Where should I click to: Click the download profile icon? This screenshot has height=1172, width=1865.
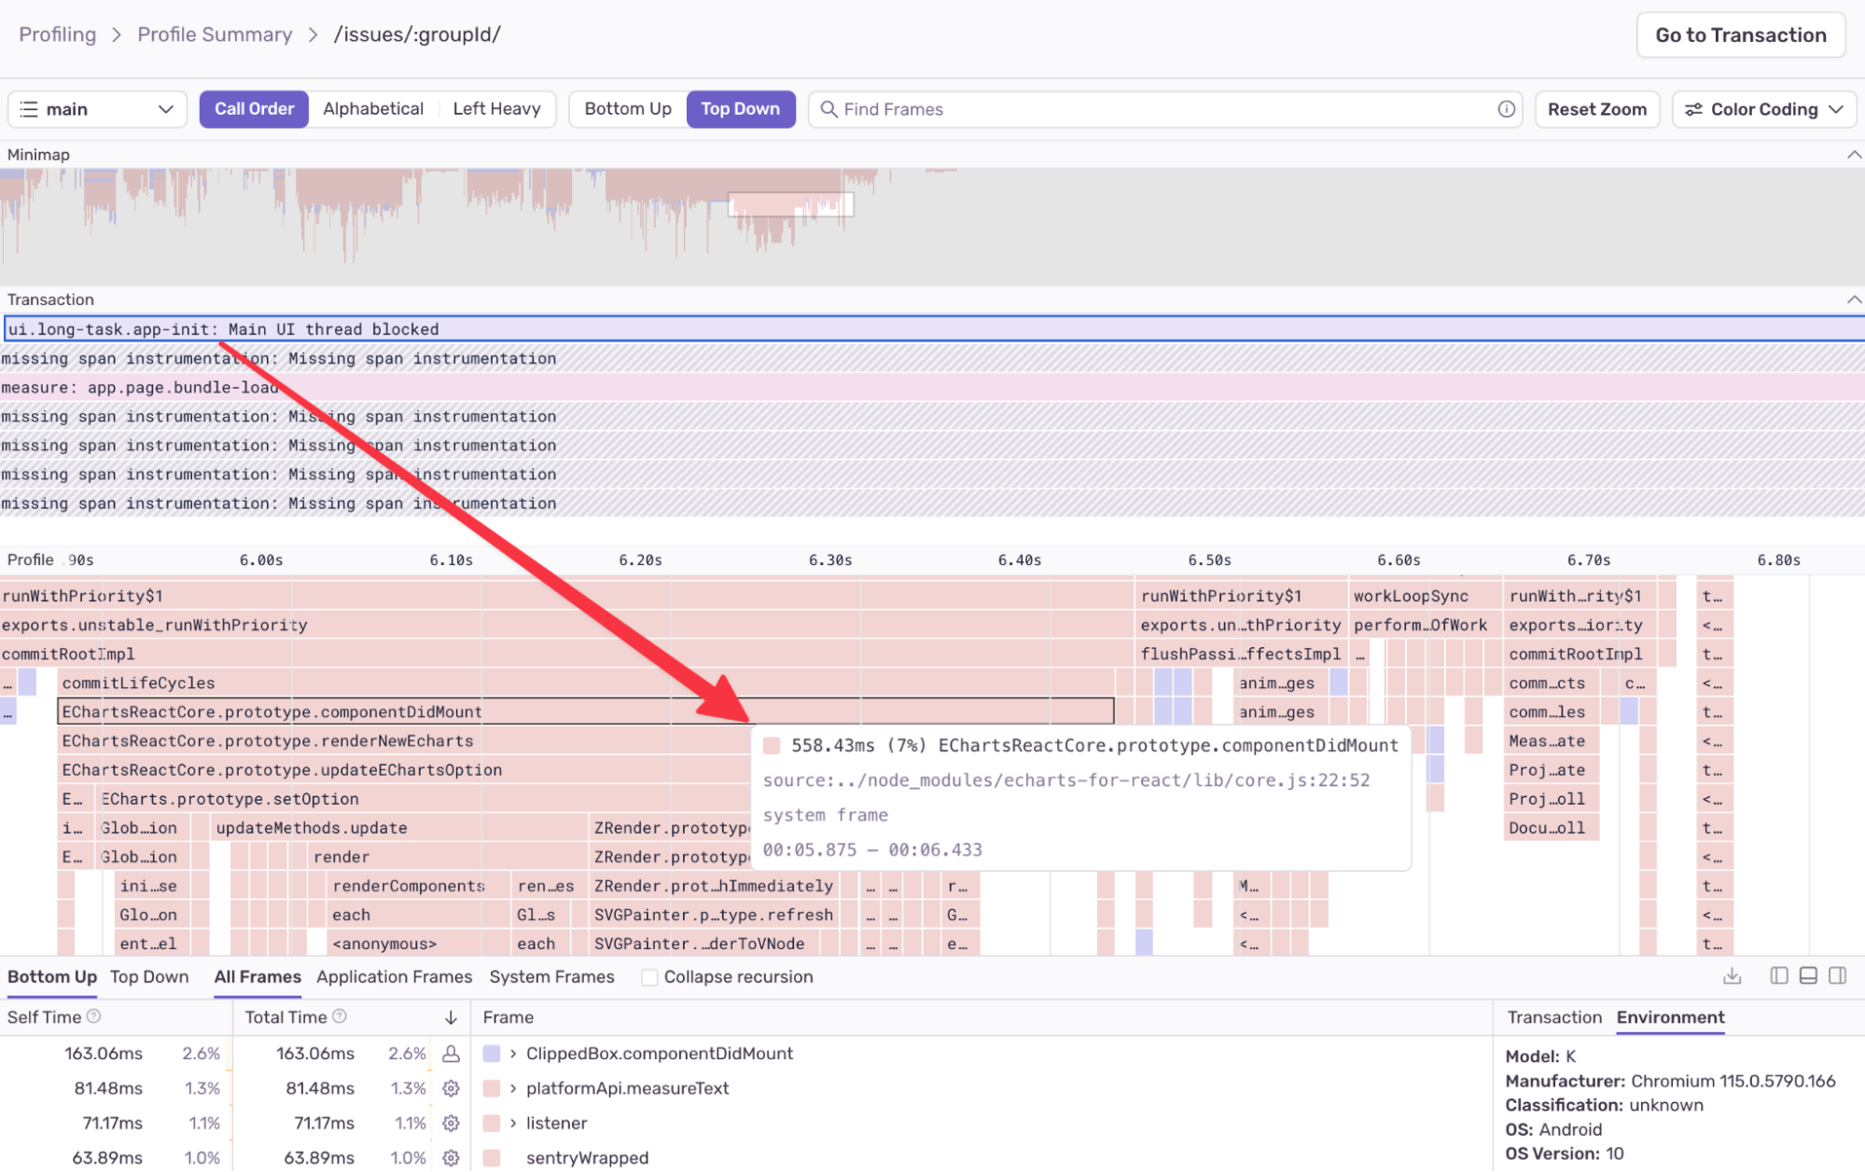pos(1733,976)
